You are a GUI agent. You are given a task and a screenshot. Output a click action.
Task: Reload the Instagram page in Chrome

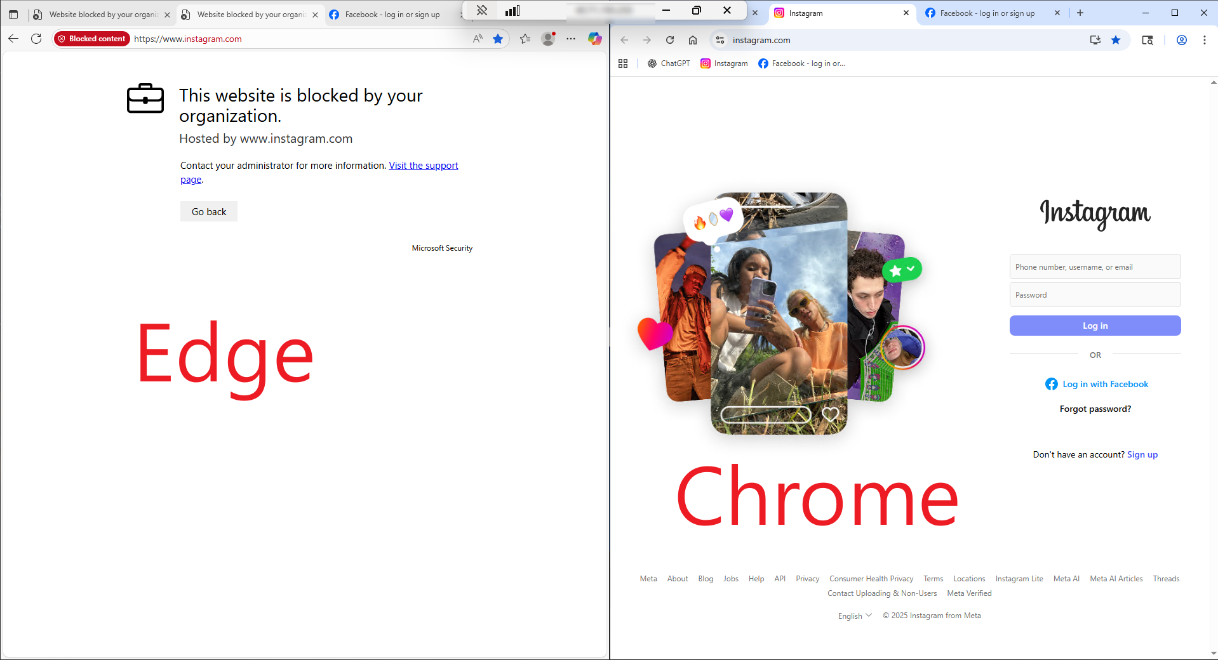670,40
